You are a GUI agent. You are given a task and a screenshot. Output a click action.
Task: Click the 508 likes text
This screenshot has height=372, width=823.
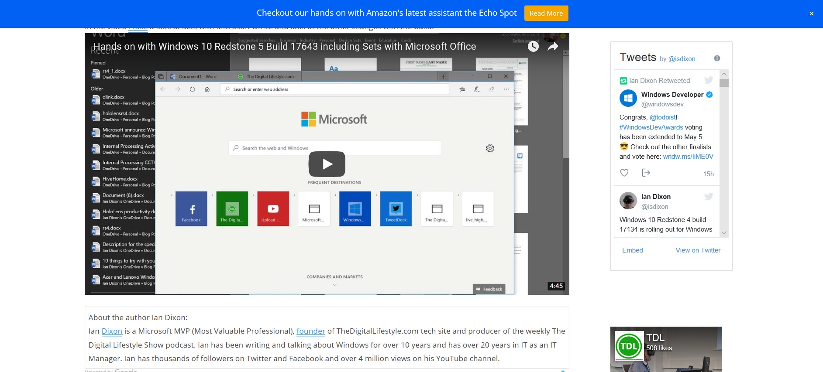[659, 348]
